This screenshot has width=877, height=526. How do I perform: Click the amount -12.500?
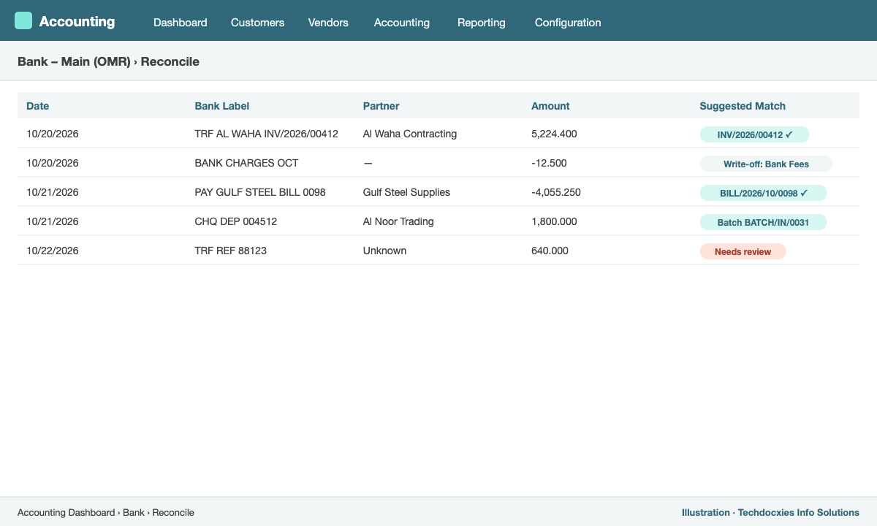tap(549, 163)
